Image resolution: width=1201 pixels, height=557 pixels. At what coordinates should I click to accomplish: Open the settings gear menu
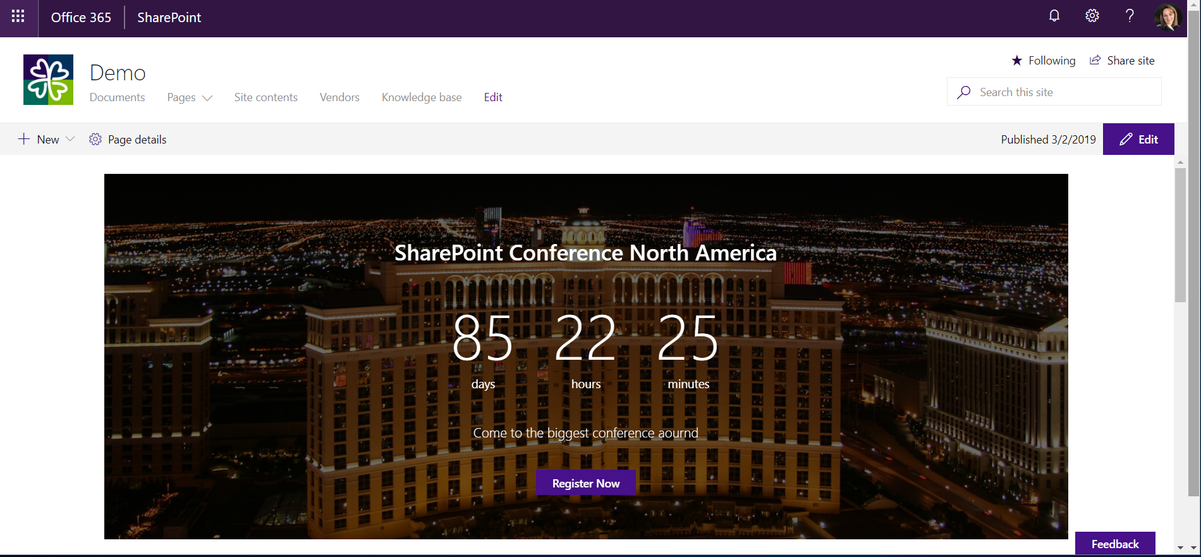(x=1092, y=16)
